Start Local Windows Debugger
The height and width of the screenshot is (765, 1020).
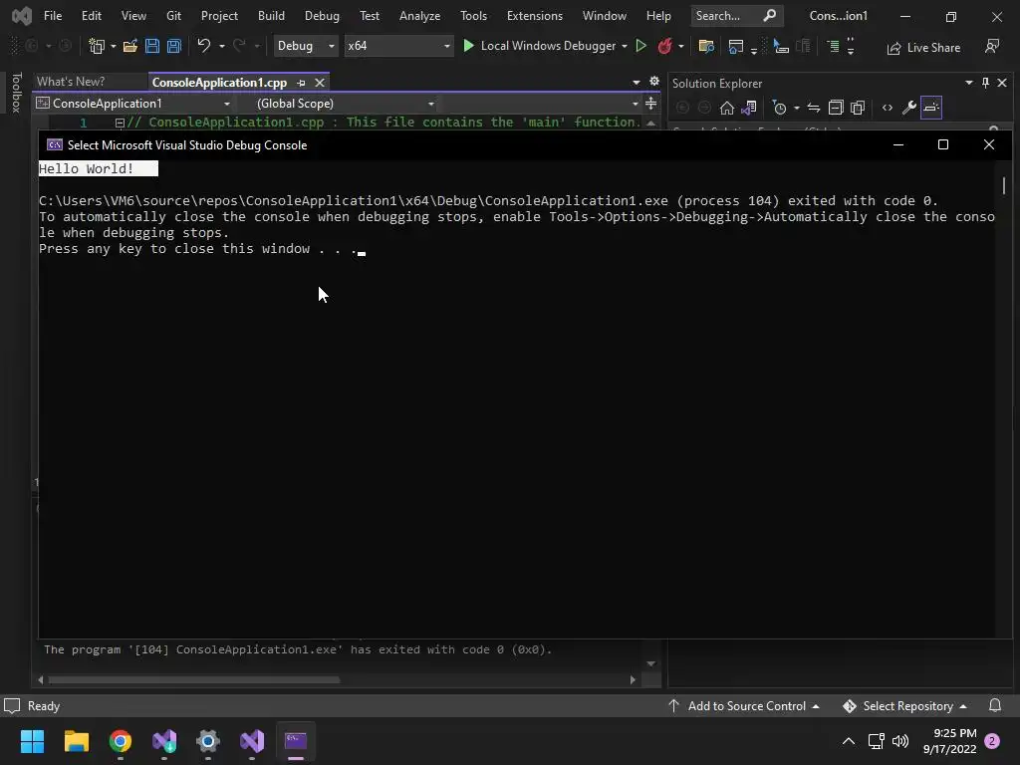click(539, 46)
